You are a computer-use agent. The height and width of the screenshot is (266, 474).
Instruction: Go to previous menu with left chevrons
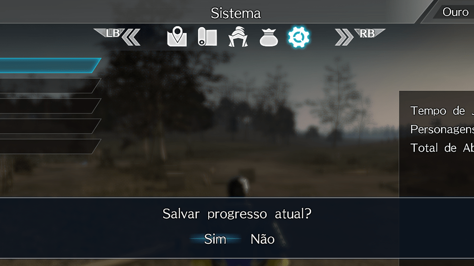(131, 37)
